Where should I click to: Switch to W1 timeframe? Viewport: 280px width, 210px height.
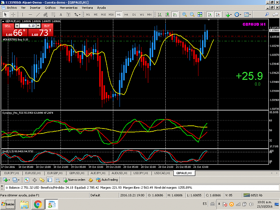coord(142,15)
